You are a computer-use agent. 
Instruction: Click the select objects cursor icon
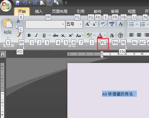[x=56, y=3]
